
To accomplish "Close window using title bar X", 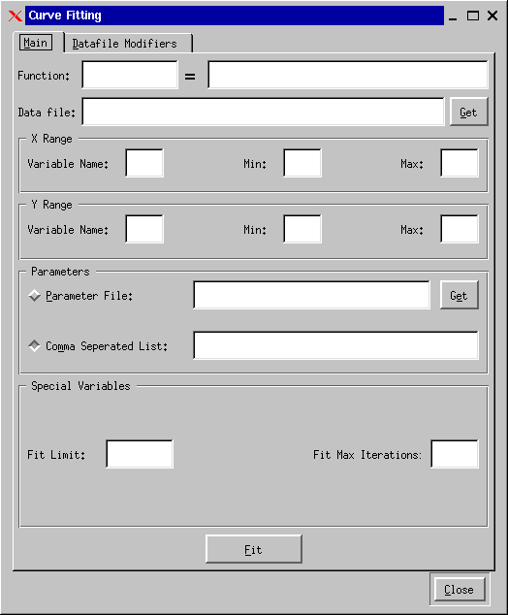I will (492, 16).
